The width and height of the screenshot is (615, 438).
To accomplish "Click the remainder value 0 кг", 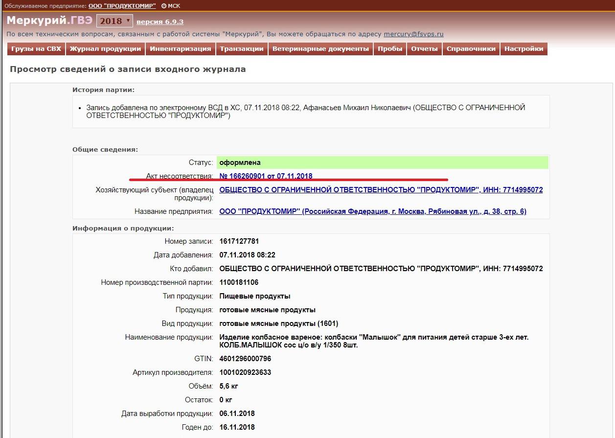I will pos(226,400).
